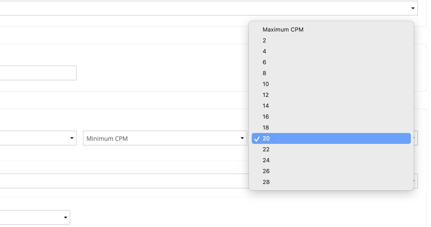
Task: Select 2 in the Maximum CPM list
Action: coord(264,40)
